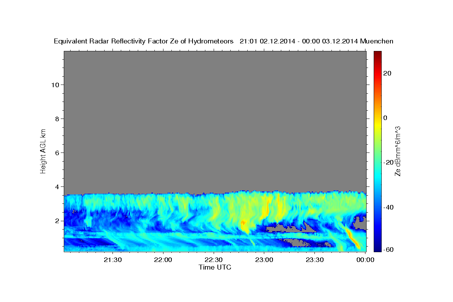
Task: Click the 23:00 time tick label
Action: pos(264,260)
